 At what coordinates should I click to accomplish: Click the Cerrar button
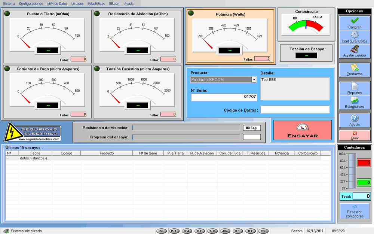(x=355, y=135)
